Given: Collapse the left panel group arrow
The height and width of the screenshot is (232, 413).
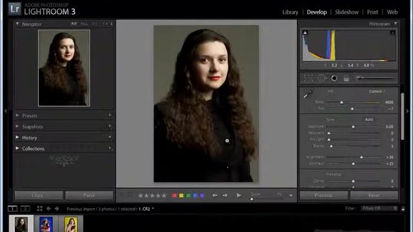Looking at the screenshot, I should pos(5,111).
